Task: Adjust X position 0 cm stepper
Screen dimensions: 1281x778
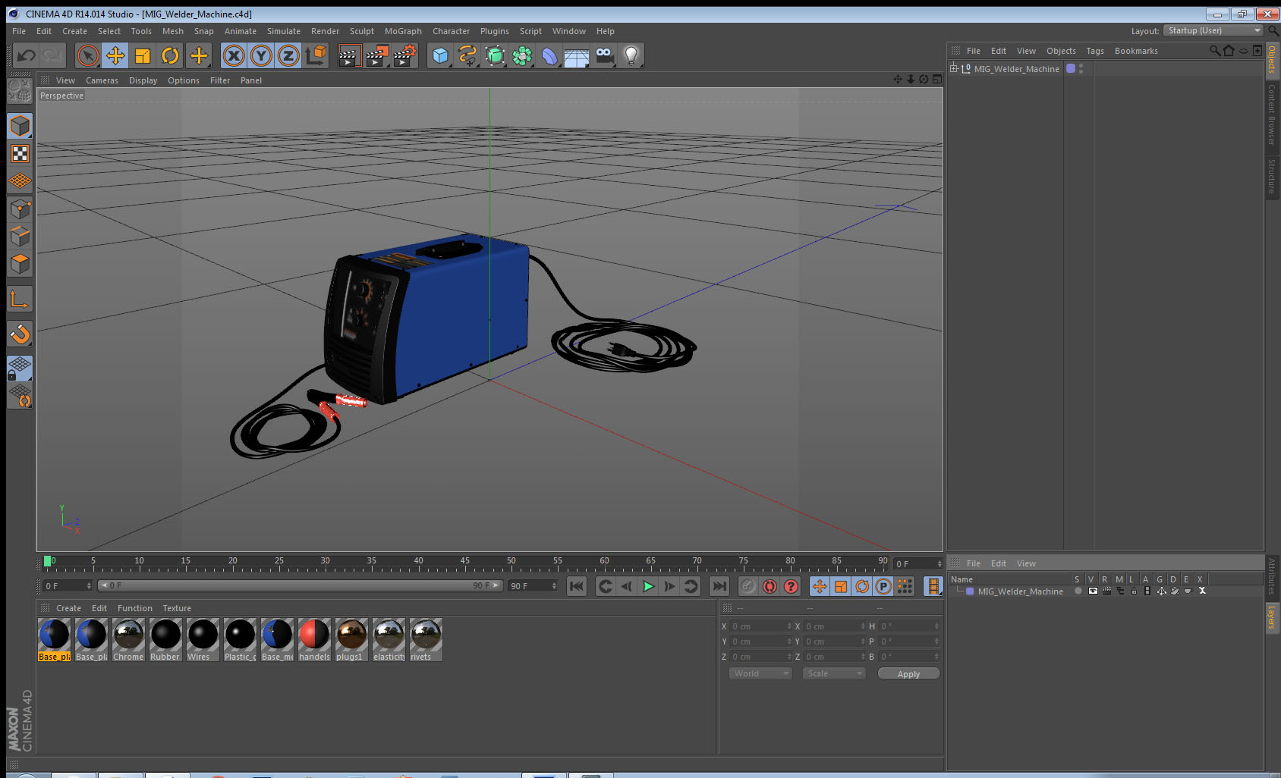Action: 789,626
